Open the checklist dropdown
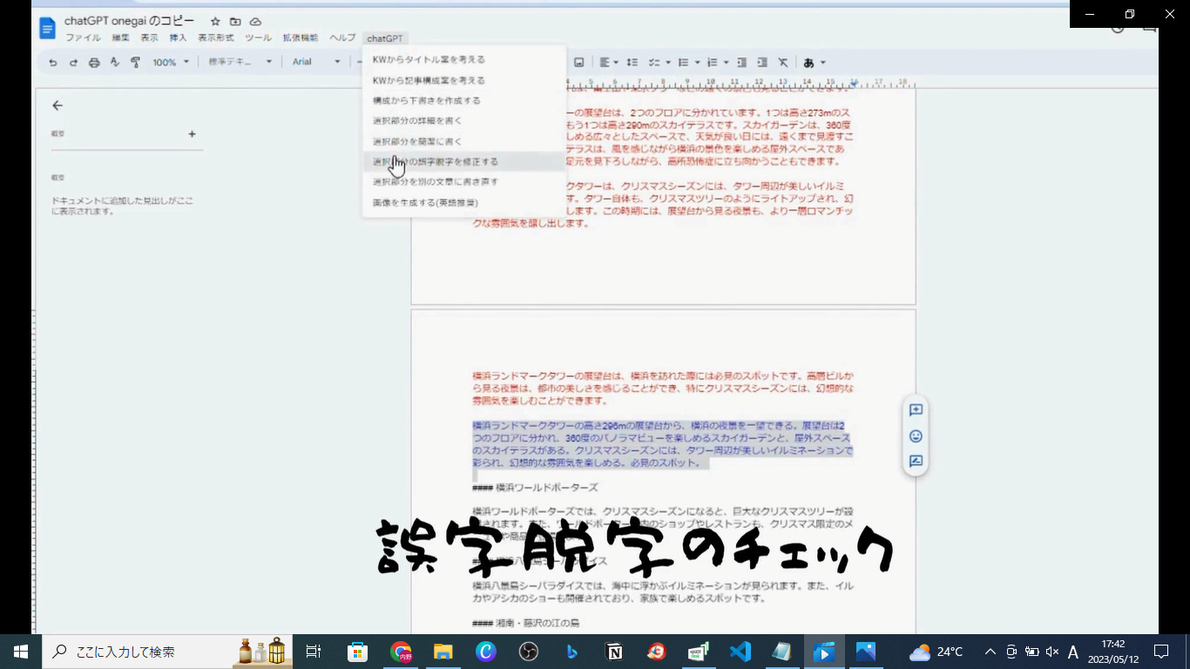Viewport: 1190px width, 669px height. (659, 63)
